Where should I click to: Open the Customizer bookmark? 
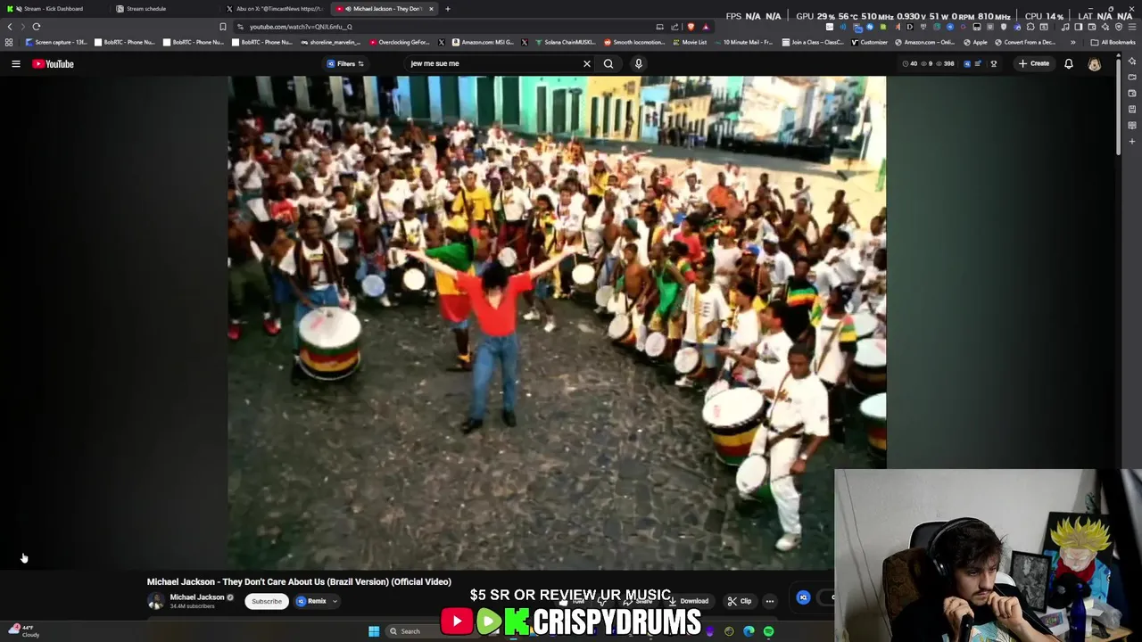point(870,42)
